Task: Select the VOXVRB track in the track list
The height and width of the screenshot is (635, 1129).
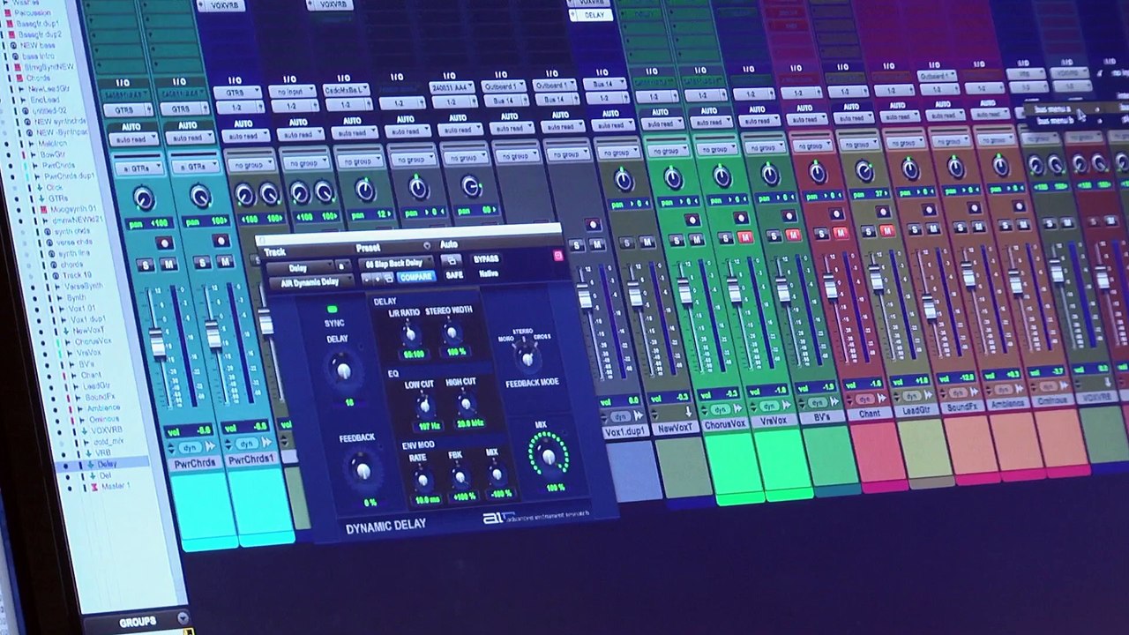Action: [107, 430]
